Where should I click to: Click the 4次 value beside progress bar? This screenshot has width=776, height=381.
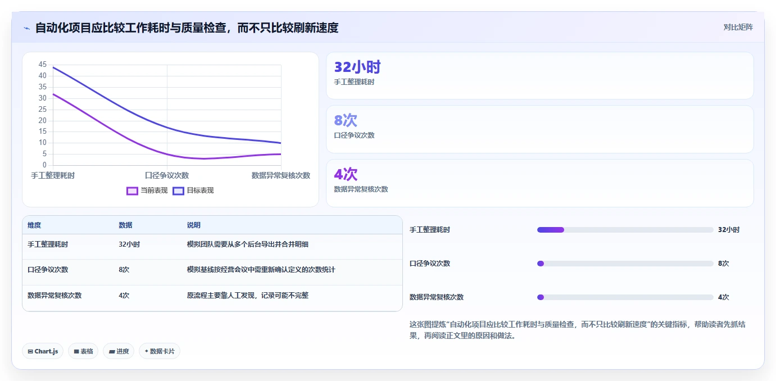tap(723, 297)
